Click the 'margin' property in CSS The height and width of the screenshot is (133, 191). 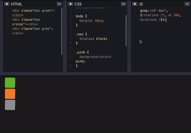(x=85, y=21)
